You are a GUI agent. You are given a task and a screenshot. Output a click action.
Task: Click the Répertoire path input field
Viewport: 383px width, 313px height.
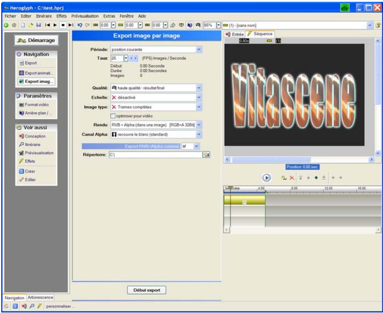(155, 155)
